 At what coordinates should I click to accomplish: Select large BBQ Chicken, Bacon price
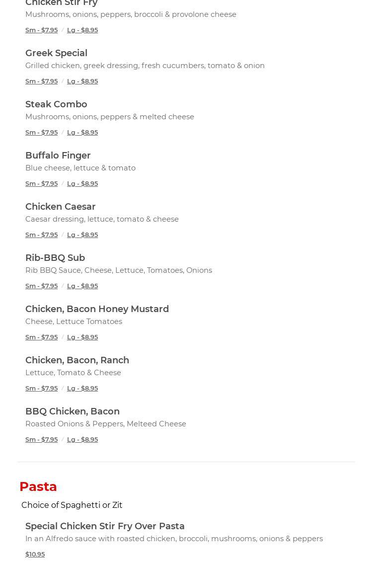tap(82, 439)
